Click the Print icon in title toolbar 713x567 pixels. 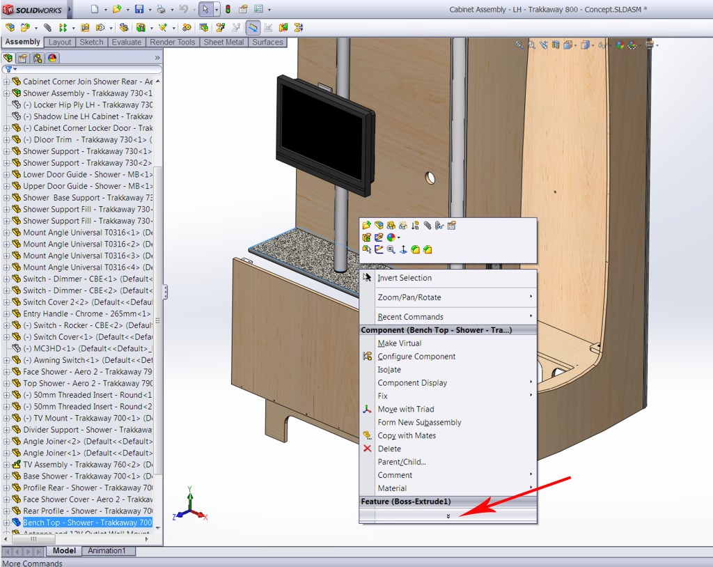click(161, 10)
